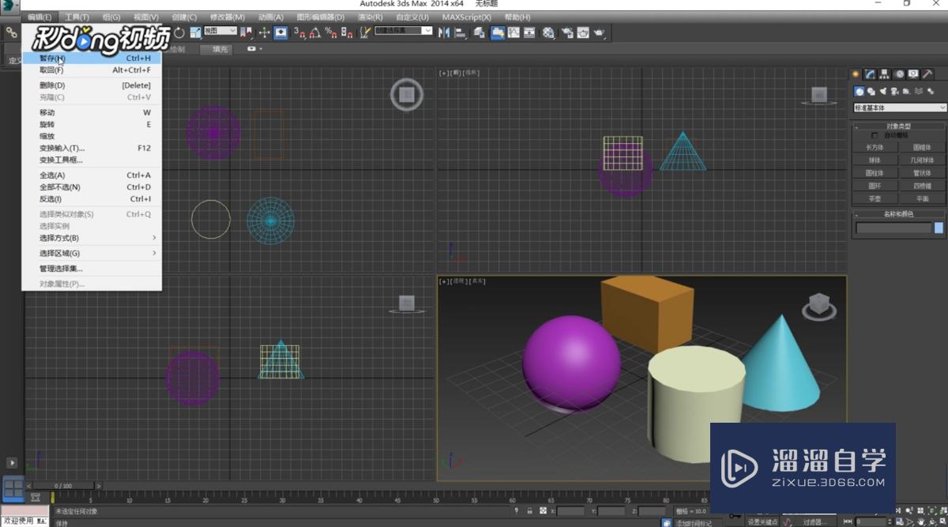
Task: Toggle the 3D Snaps icon
Action: click(x=300, y=32)
